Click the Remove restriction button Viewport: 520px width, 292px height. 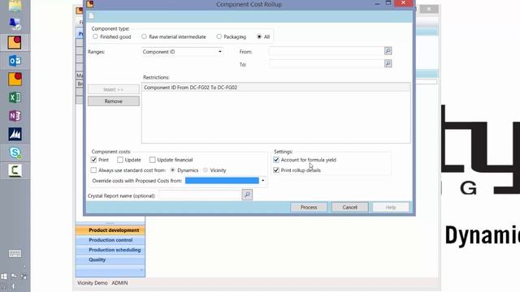point(114,101)
